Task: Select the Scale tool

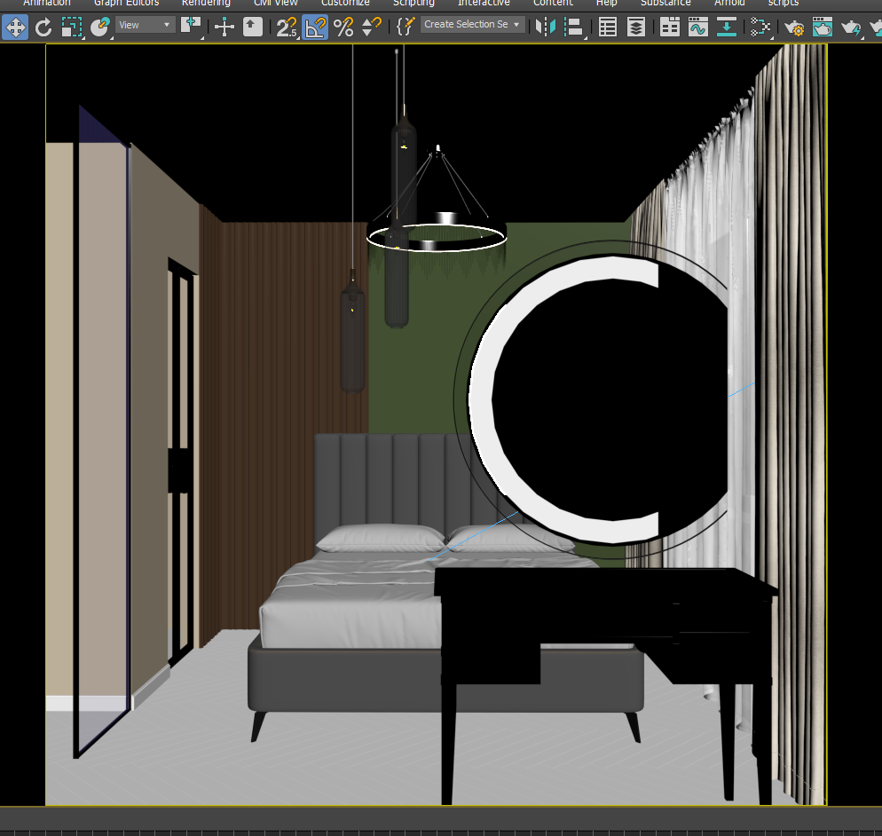Action: coord(72,27)
